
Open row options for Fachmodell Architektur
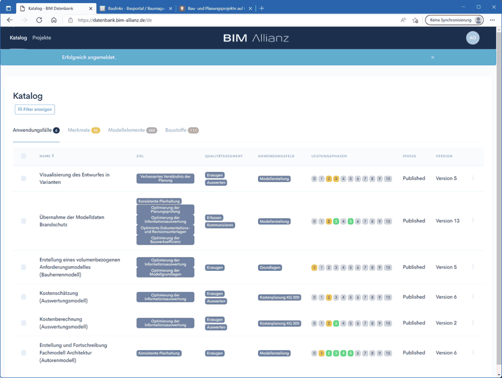[x=473, y=353]
